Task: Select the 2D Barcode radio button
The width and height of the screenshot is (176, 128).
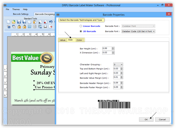Action: point(81,31)
